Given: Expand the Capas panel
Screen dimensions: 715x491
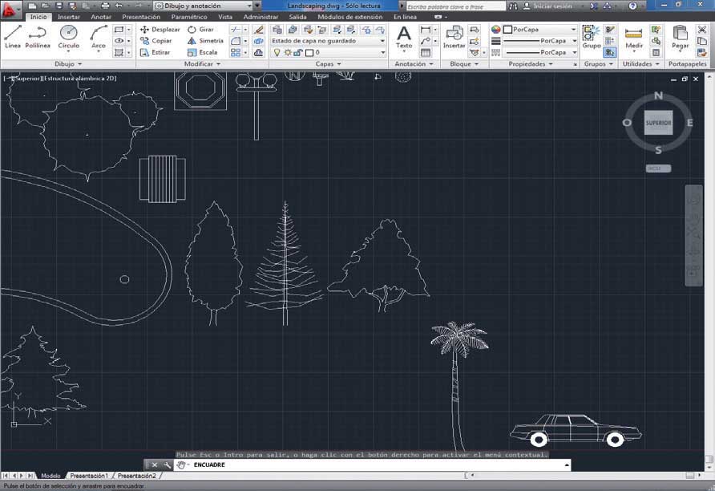Looking at the screenshot, I should click(x=329, y=64).
